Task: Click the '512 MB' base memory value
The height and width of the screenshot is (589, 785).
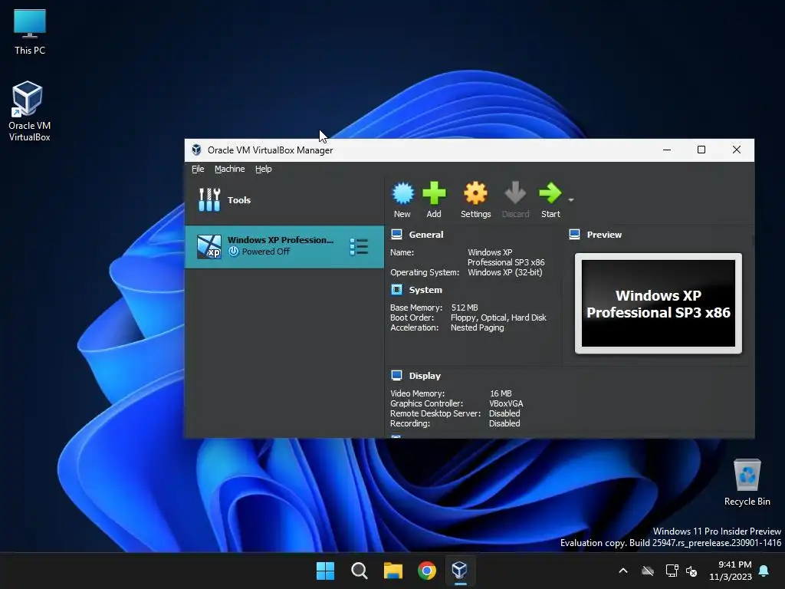Action: pyautogui.click(x=465, y=308)
